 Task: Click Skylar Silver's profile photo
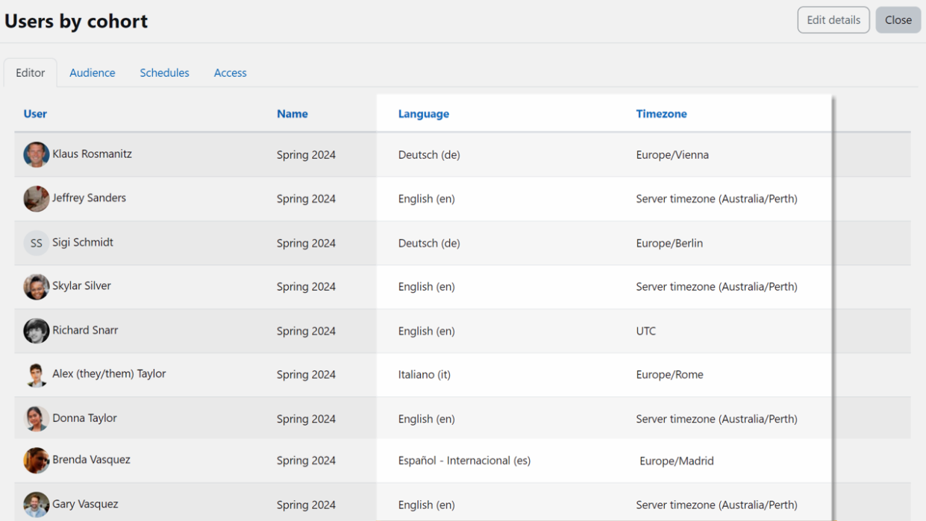(x=36, y=287)
